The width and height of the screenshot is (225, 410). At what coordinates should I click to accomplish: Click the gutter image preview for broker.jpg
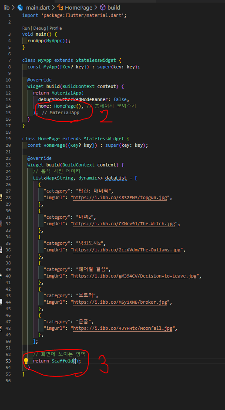(1, 302)
